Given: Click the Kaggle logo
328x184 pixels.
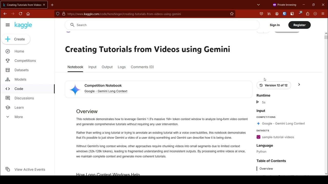Looking at the screenshot, I should [23, 25].
